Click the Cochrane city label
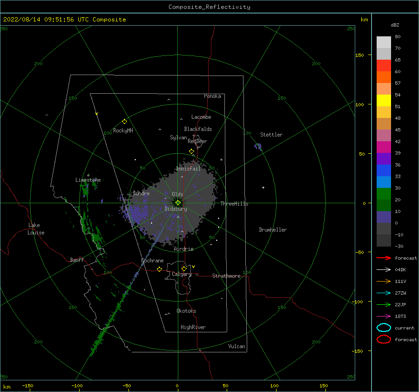The width and height of the screenshot is (419, 392). 152,261
